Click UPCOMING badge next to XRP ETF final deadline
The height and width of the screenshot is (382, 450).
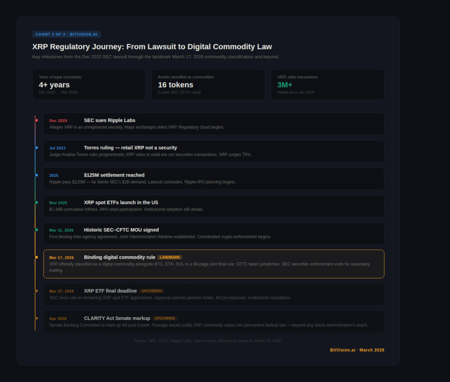[152, 291]
